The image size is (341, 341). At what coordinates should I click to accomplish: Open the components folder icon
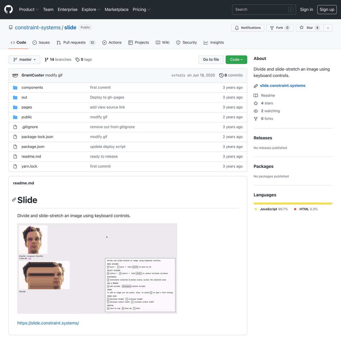pyautogui.click(x=15, y=87)
